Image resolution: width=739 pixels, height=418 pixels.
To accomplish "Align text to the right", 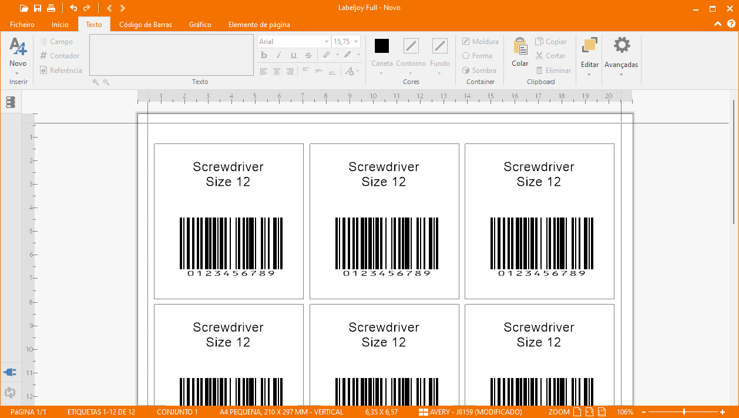I will pyautogui.click(x=290, y=71).
